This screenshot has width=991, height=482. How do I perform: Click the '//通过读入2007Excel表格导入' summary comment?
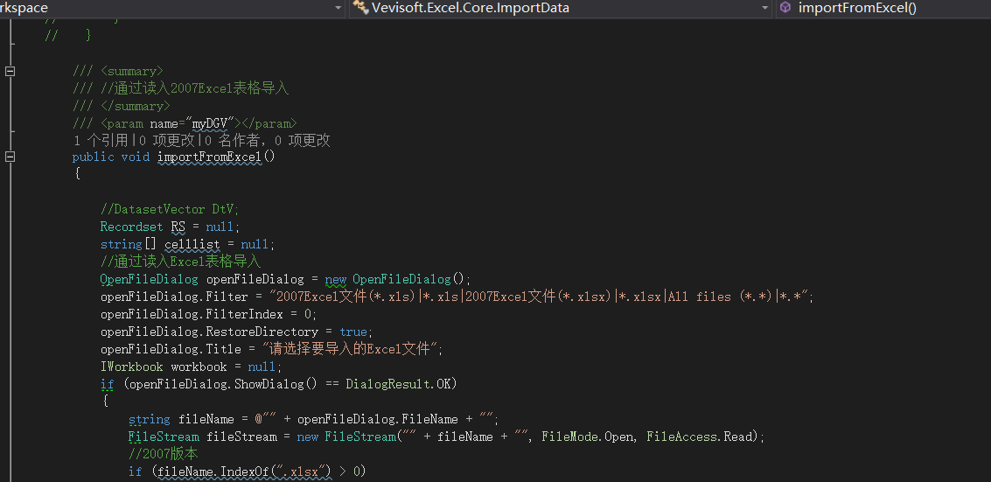[x=195, y=88]
